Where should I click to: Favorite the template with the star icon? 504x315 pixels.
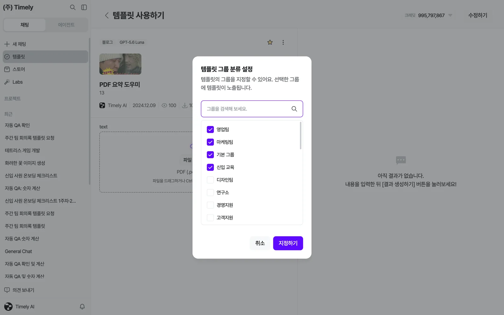click(270, 42)
